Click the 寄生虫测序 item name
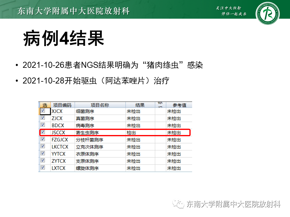 pos(87,133)
